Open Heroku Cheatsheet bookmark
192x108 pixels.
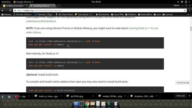(22, 14)
